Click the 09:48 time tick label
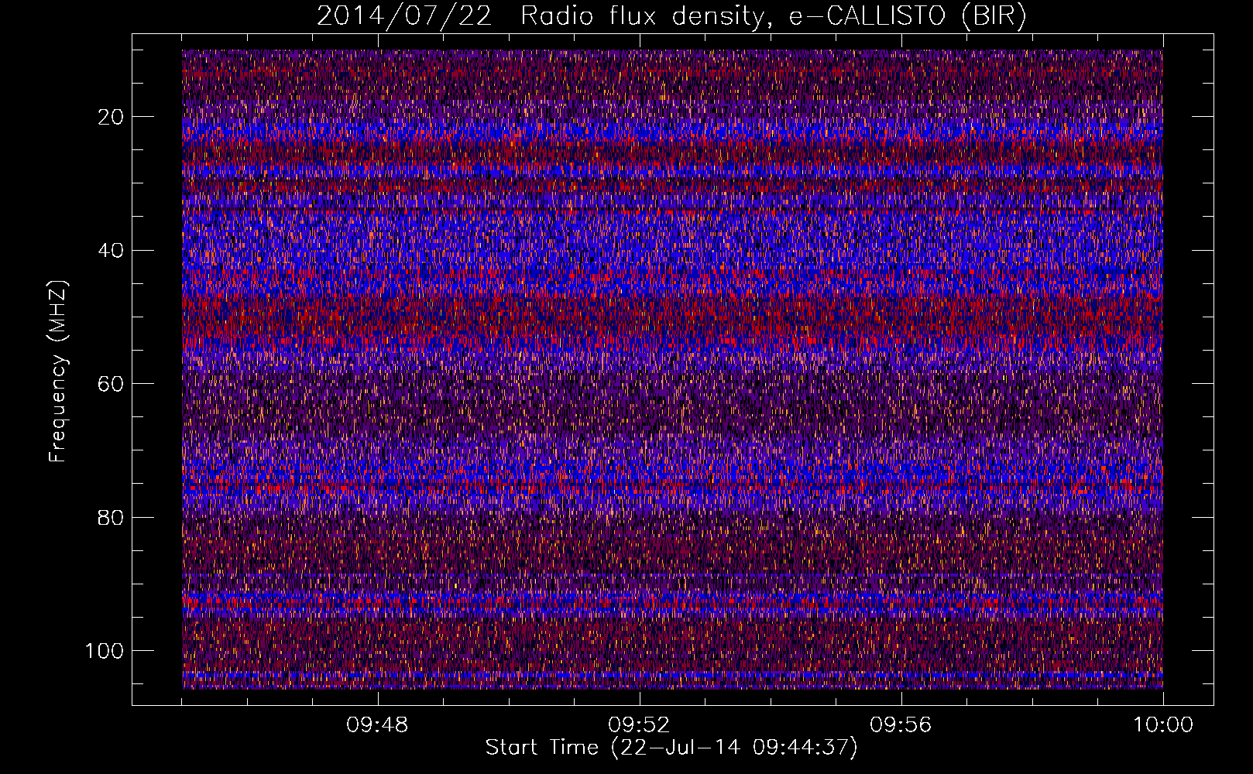1253x774 pixels. click(377, 725)
